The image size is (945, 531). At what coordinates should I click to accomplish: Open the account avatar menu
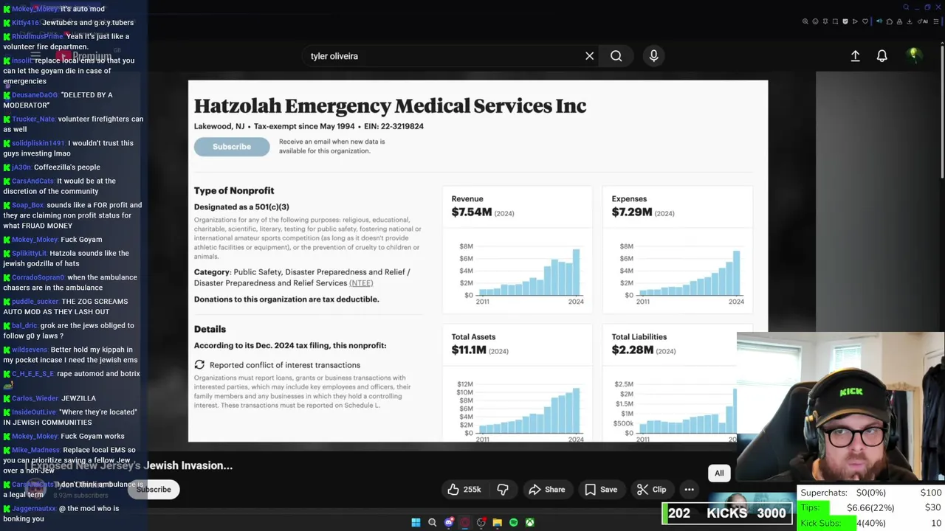tap(913, 55)
